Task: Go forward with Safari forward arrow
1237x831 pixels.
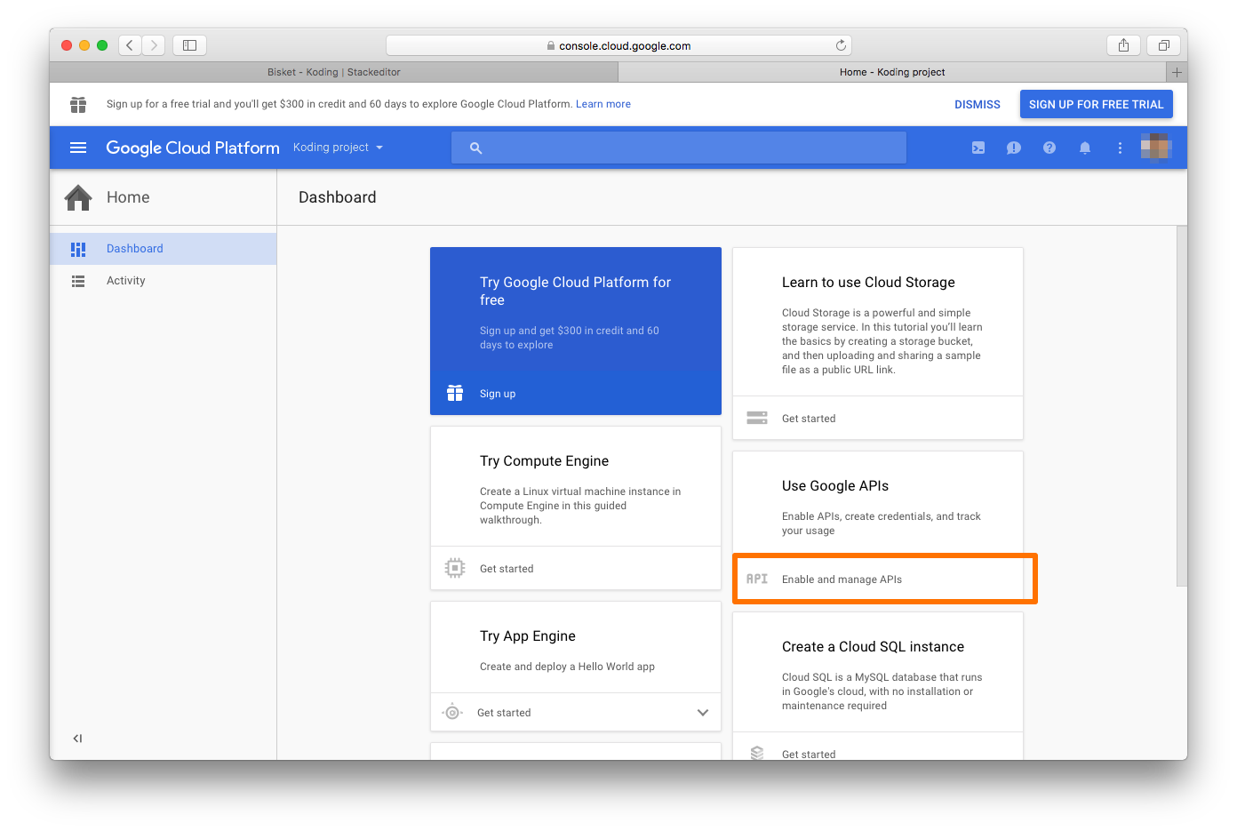Action: coord(154,45)
